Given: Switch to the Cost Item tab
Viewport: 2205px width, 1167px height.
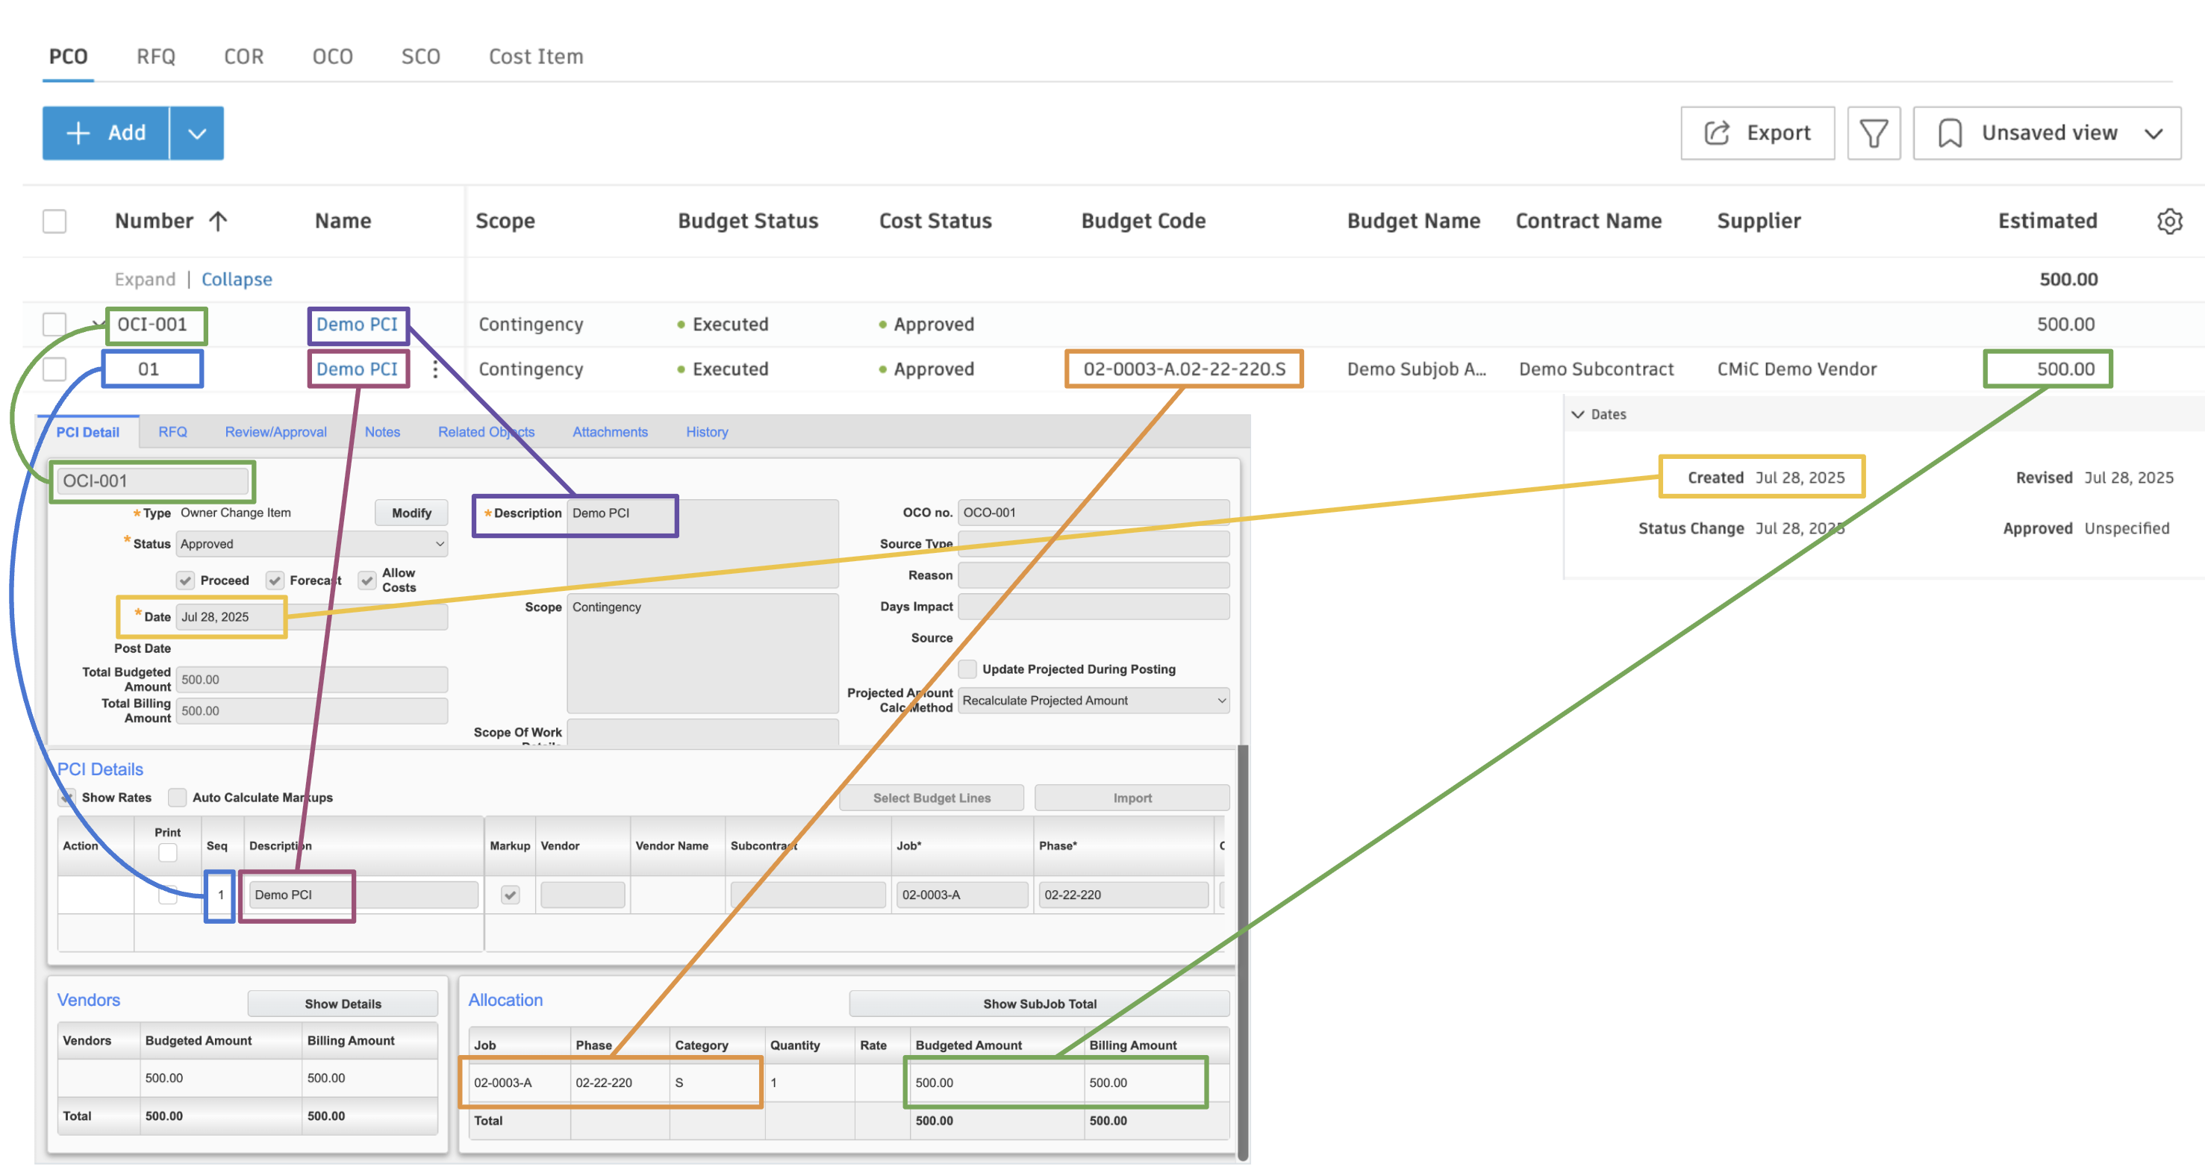Looking at the screenshot, I should click(536, 57).
